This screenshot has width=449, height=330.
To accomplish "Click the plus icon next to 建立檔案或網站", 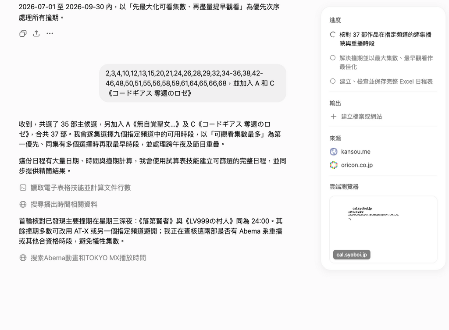I will pyautogui.click(x=333, y=117).
